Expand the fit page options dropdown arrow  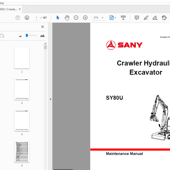point(115,18)
